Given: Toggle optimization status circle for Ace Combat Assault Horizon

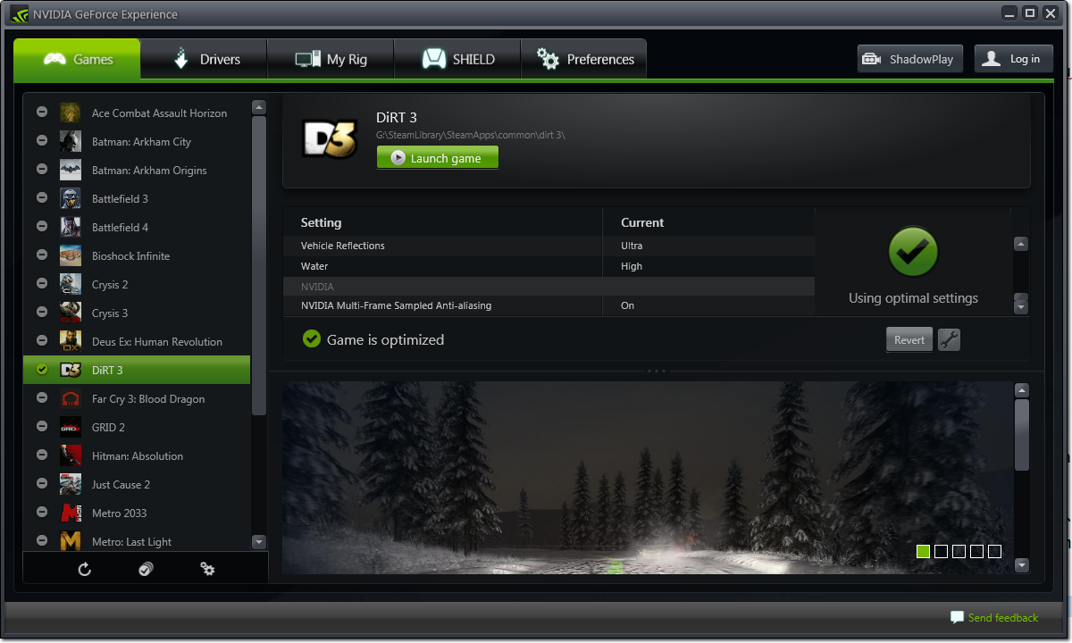Looking at the screenshot, I should 42,113.
